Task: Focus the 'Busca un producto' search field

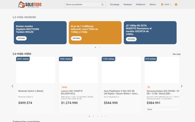Action: pyautogui.click(x=85, y=5)
